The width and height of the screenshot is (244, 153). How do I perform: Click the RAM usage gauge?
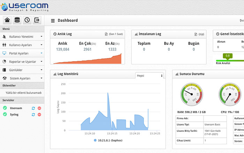(192, 94)
